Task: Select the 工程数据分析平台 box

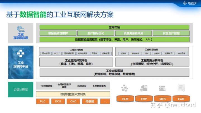Action: click(x=152, y=62)
